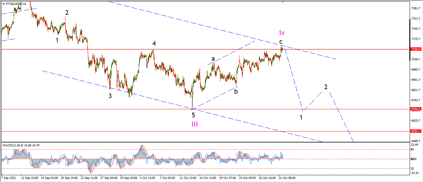Click the projected wave '1' label at right
Screen dimensions: 423x182
click(301, 117)
